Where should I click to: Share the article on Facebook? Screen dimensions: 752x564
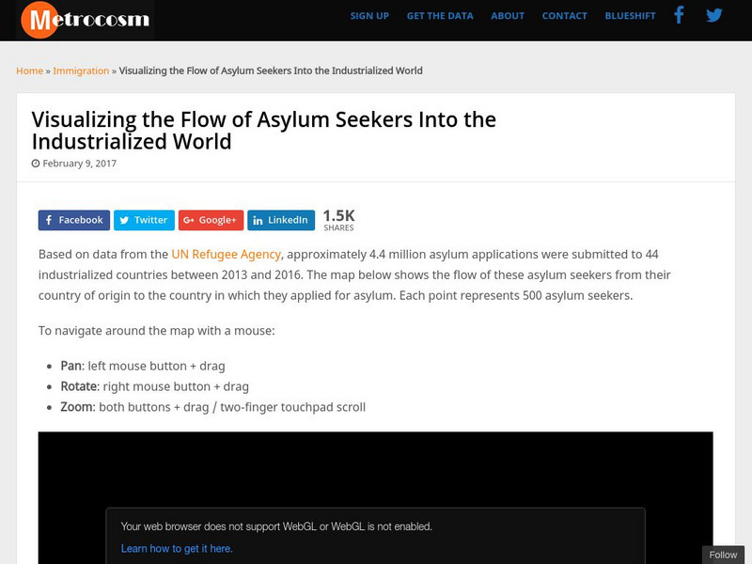click(x=74, y=220)
